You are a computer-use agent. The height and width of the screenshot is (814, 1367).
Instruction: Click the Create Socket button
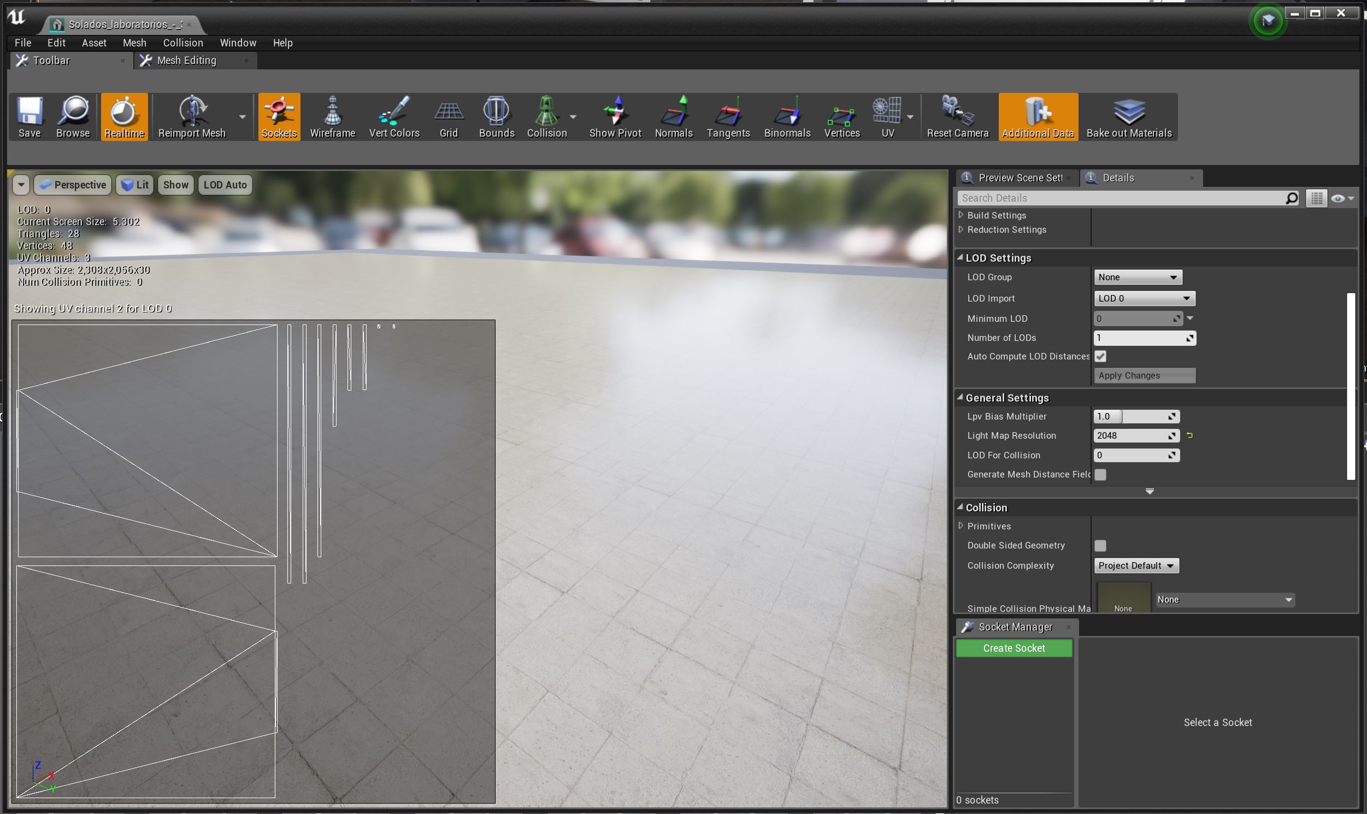(1014, 648)
